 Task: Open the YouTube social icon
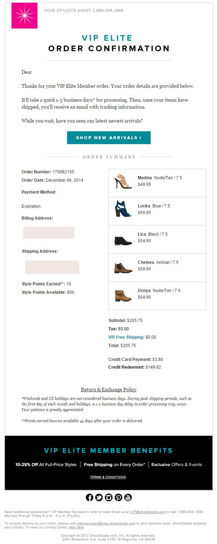pyautogui.click(x=128, y=497)
